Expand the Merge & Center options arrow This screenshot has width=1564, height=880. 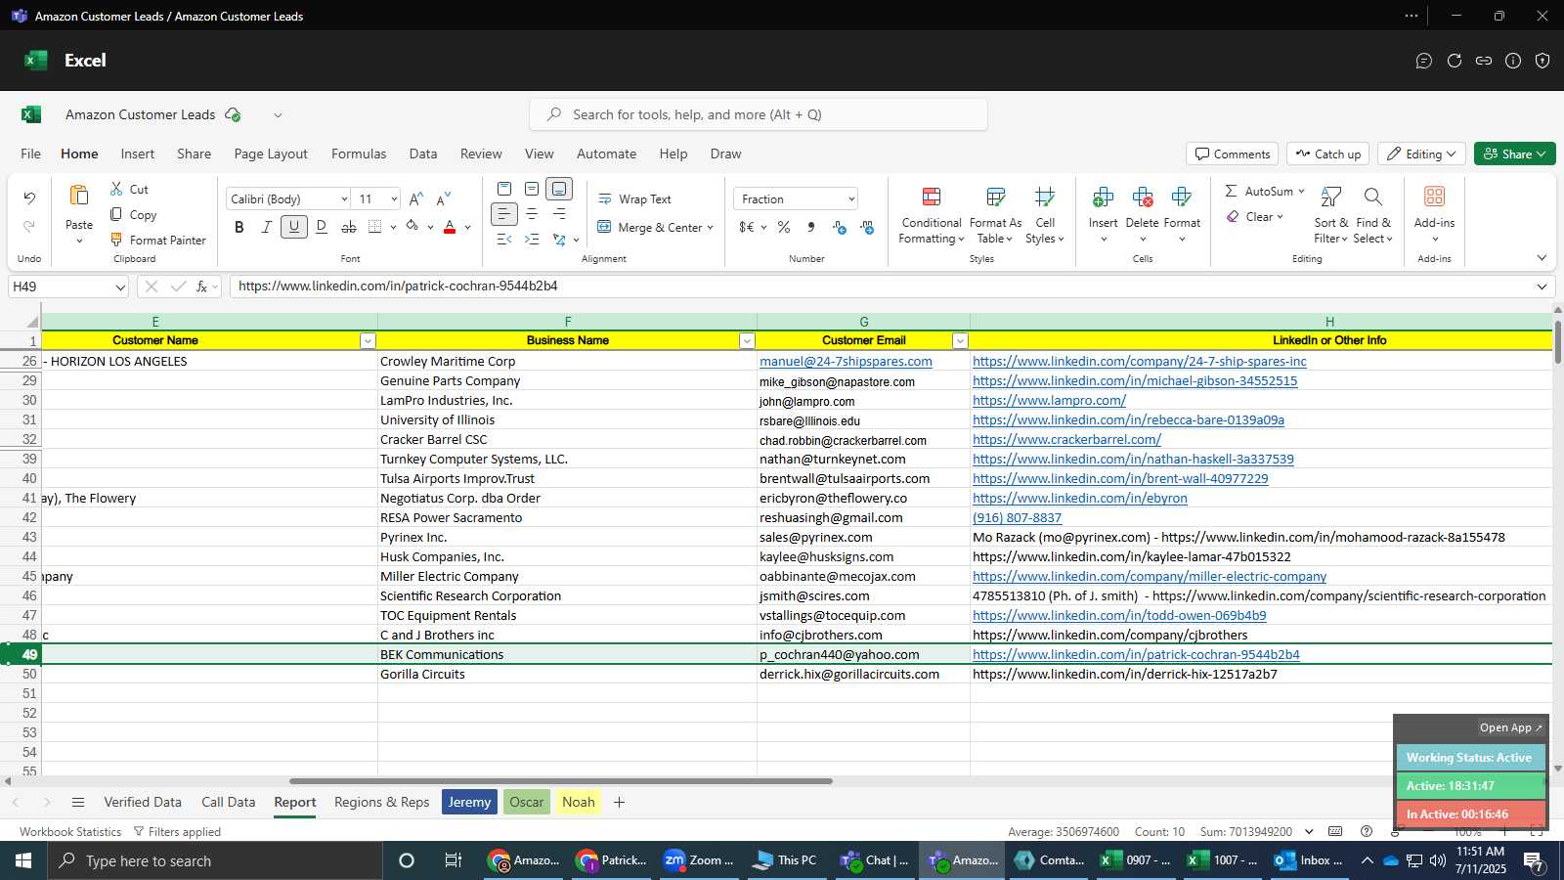(710, 228)
